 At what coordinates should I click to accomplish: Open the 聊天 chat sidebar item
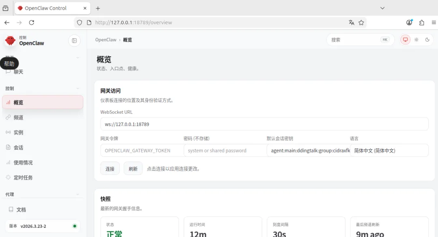[43, 72]
